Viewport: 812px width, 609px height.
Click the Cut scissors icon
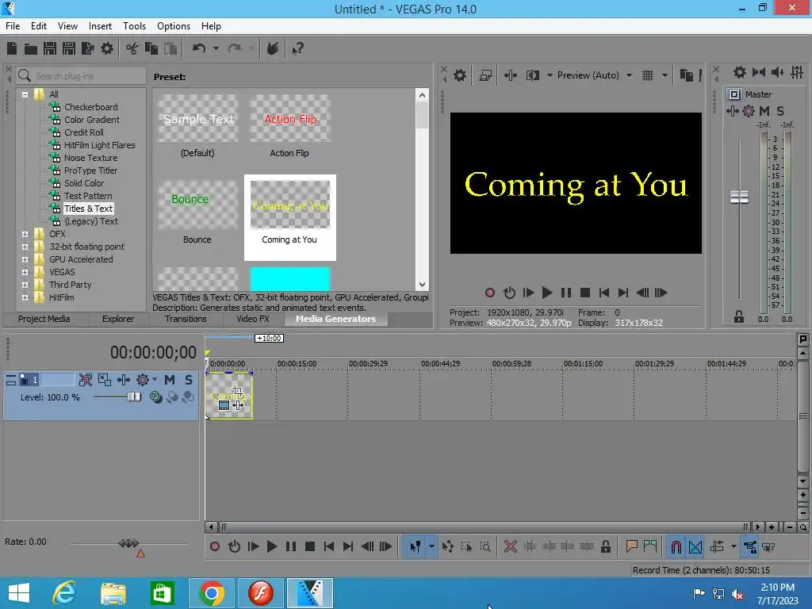[132, 48]
